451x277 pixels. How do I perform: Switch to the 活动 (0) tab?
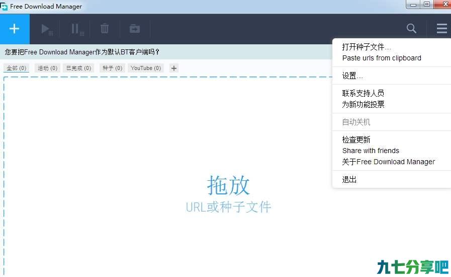(x=47, y=68)
